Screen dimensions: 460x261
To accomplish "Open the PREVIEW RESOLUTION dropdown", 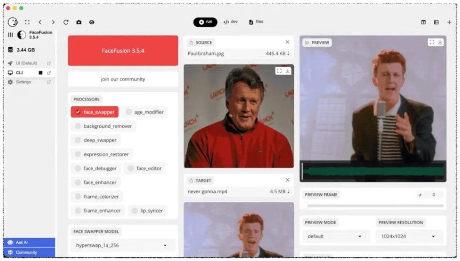I will pos(408,236).
